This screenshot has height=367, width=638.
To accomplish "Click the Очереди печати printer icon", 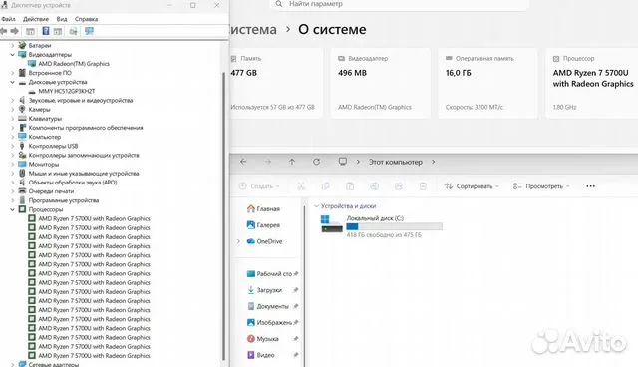I will (22, 191).
